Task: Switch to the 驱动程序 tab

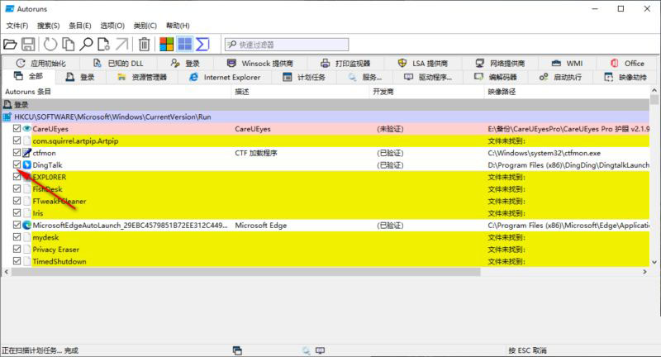Action: (x=427, y=77)
